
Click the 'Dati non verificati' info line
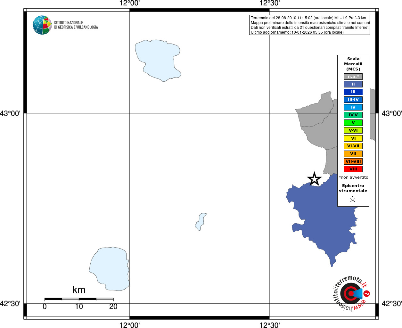click(310, 28)
